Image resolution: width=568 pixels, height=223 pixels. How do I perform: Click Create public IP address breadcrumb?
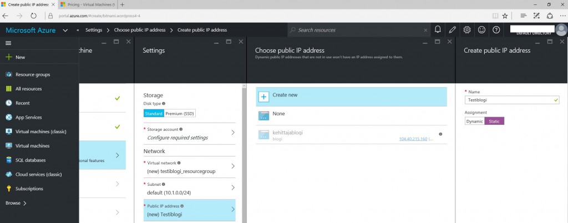coord(202,30)
